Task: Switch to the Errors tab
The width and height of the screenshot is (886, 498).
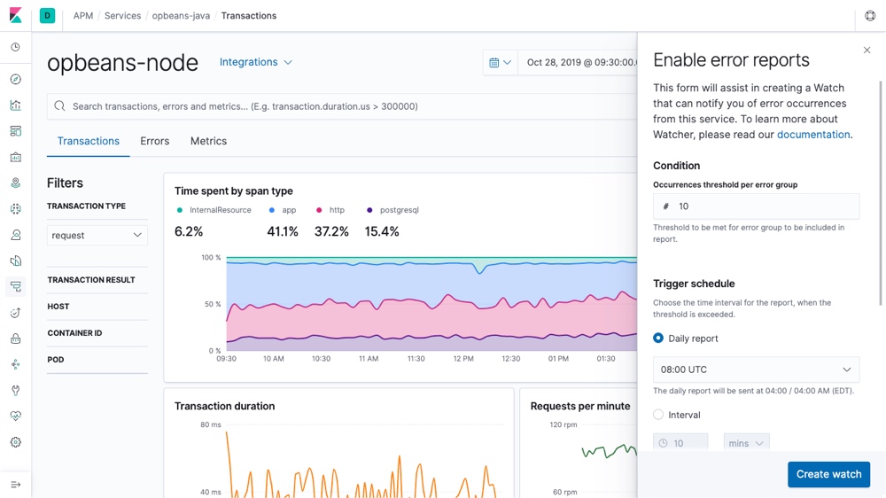Action: pyautogui.click(x=155, y=141)
